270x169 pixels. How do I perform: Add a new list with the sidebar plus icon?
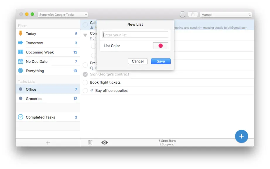click(48, 143)
